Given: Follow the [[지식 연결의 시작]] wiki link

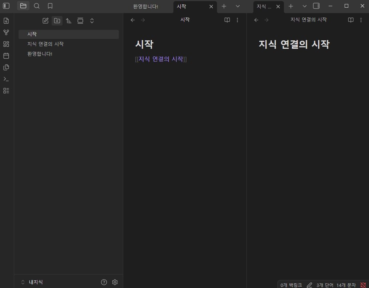Looking at the screenshot, I should click(x=161, y=59).
